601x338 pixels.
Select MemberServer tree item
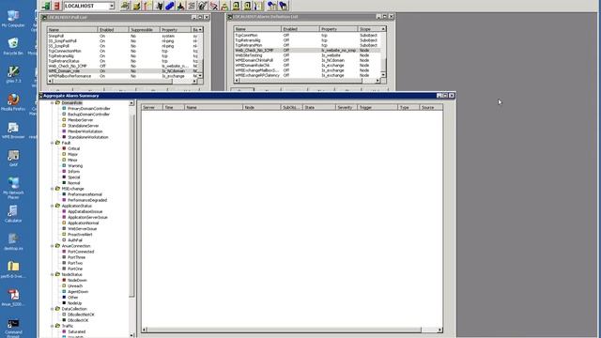click(80, 120)
